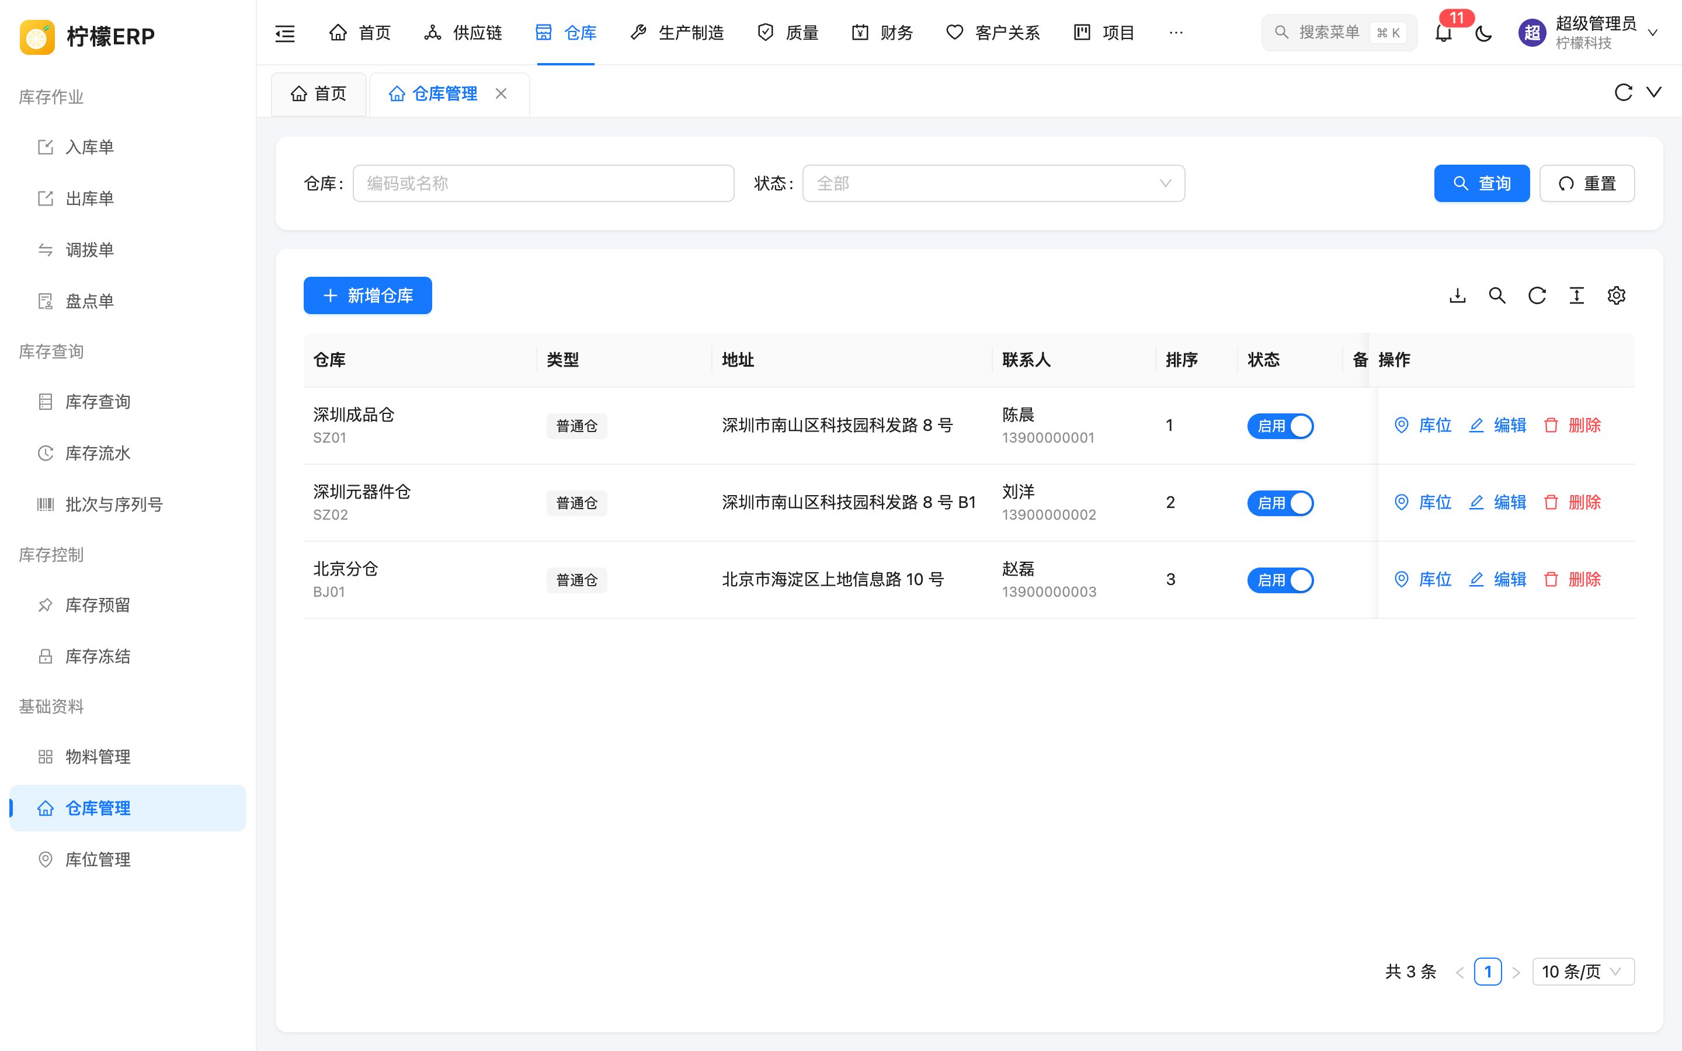Click the 重置 button
This screenshot has width=1682, height=1051.
click(x=1587, y=183)
